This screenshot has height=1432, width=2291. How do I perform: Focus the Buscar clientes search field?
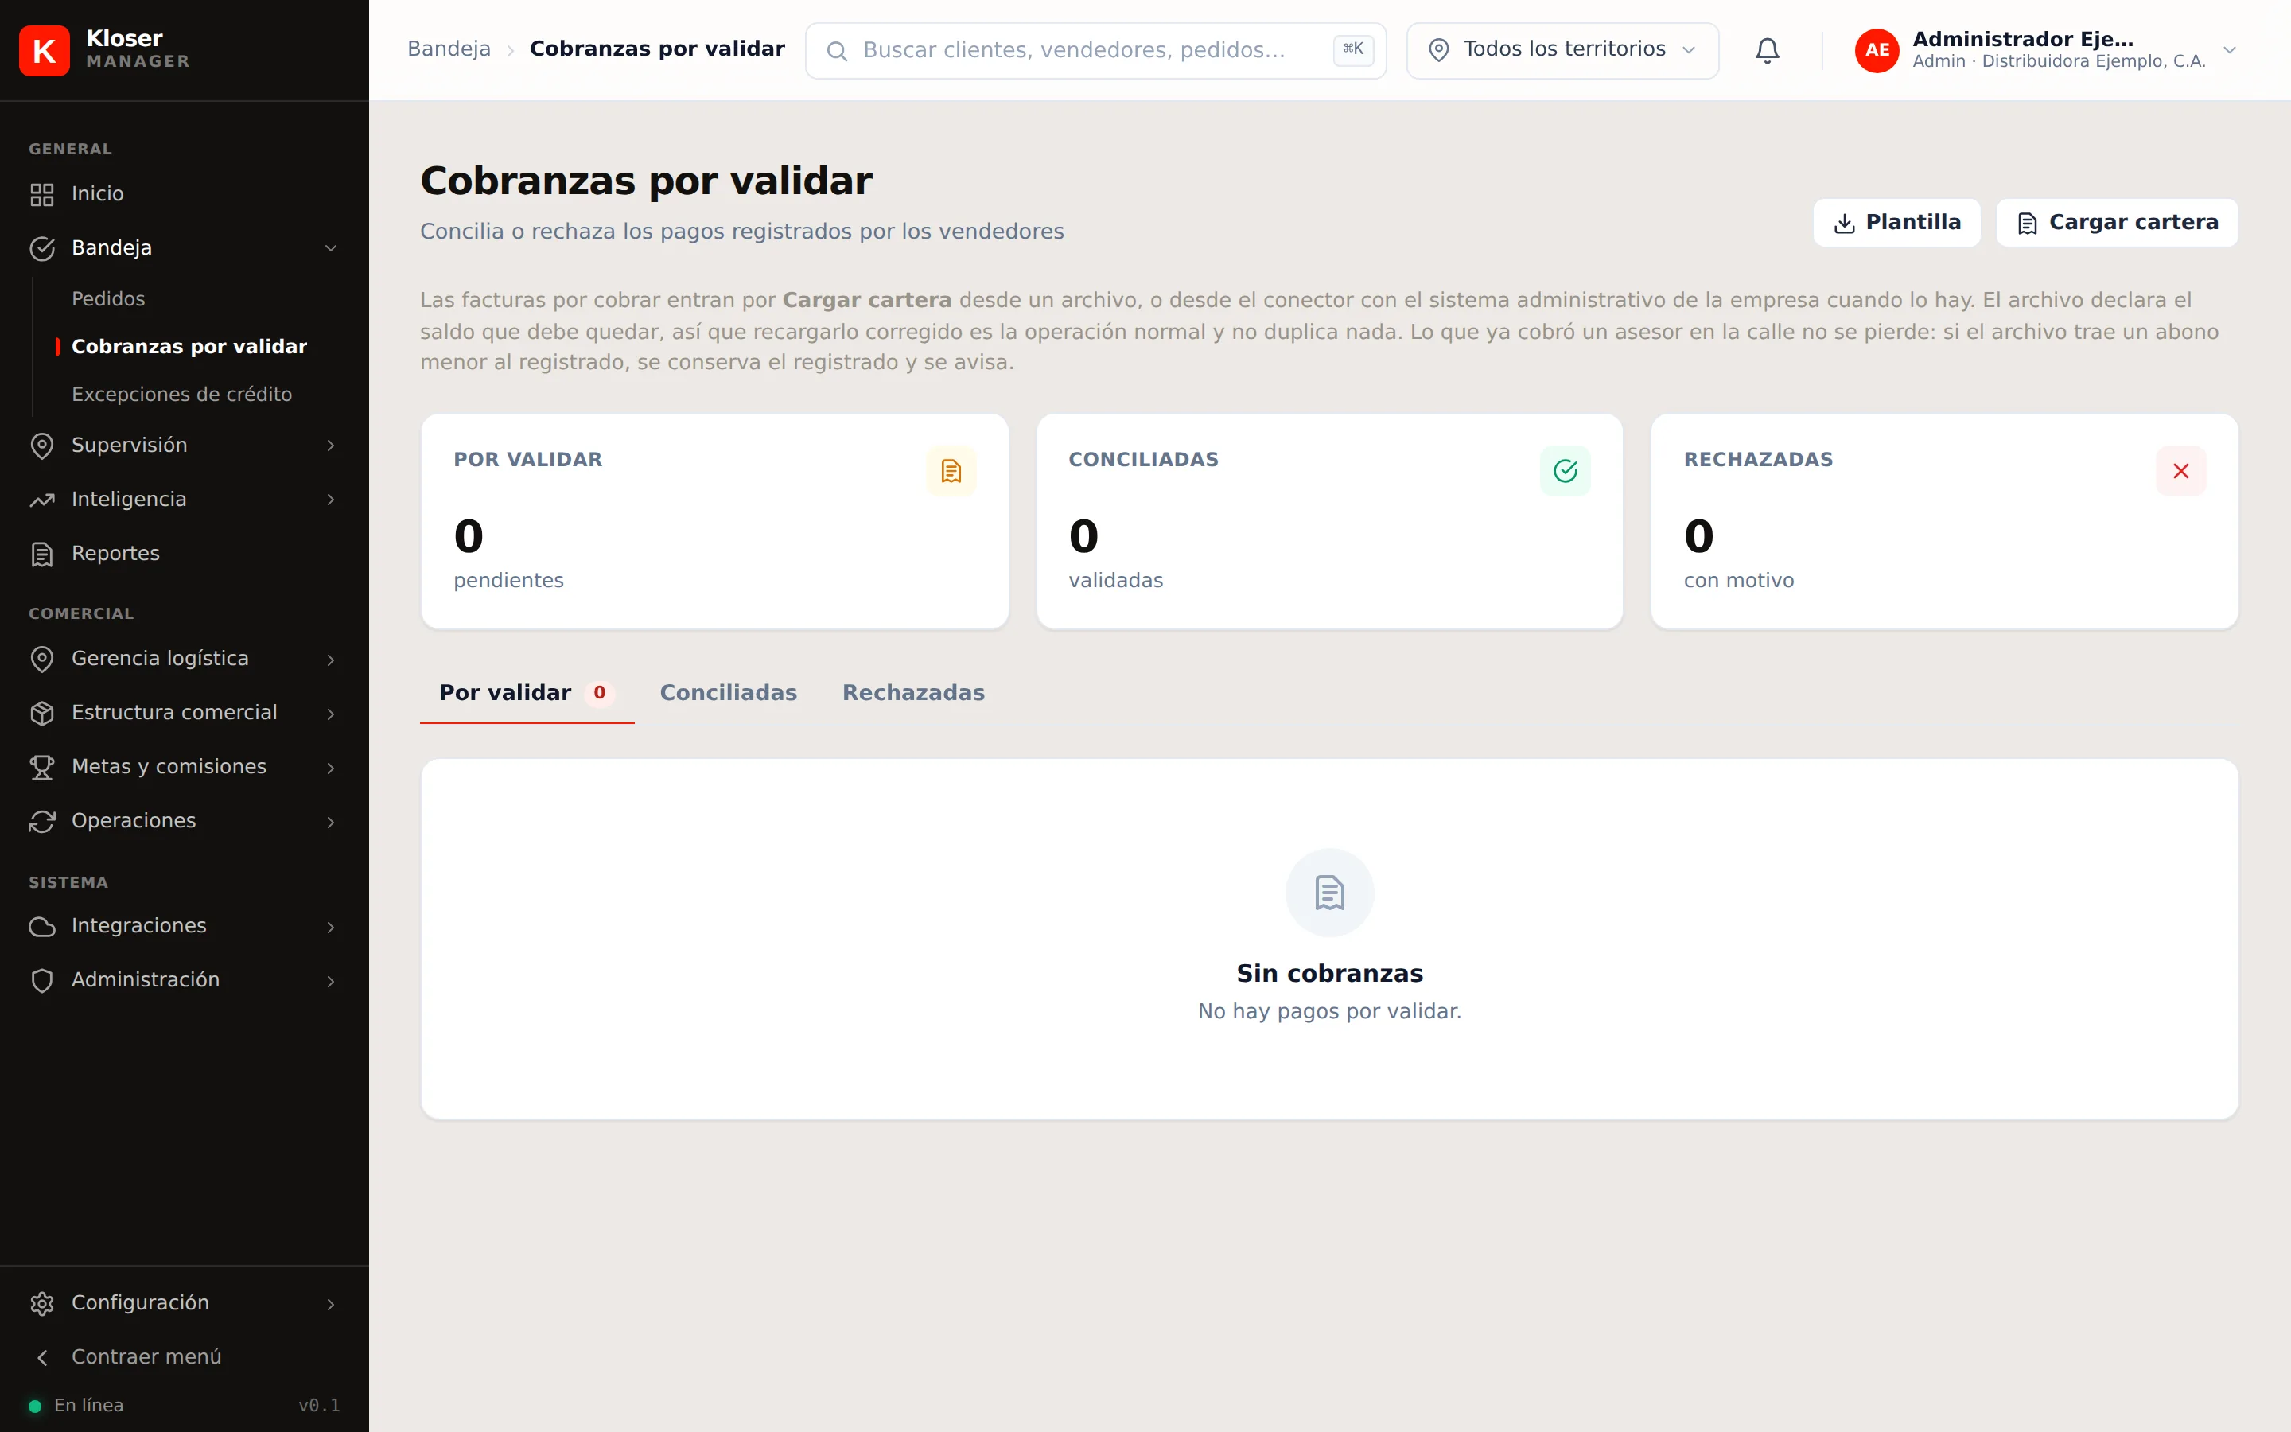pos(1095,50)
